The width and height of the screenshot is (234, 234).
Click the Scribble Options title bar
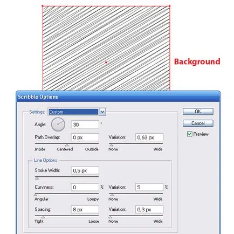click(118, 97)
